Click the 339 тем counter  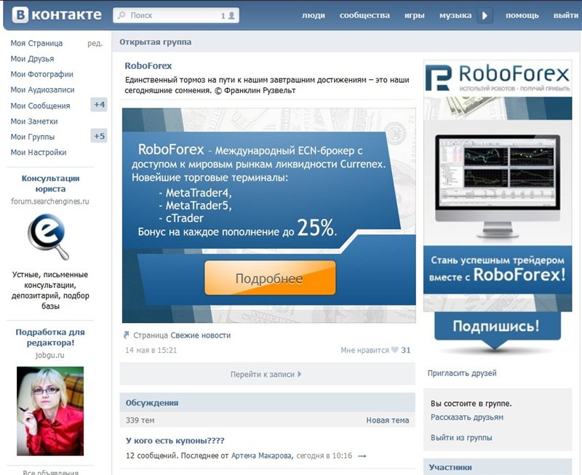point(140,420)
